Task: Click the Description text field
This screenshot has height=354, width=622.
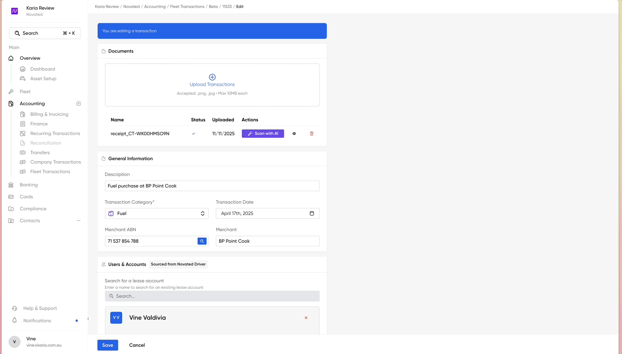Action: click(212, 186)
